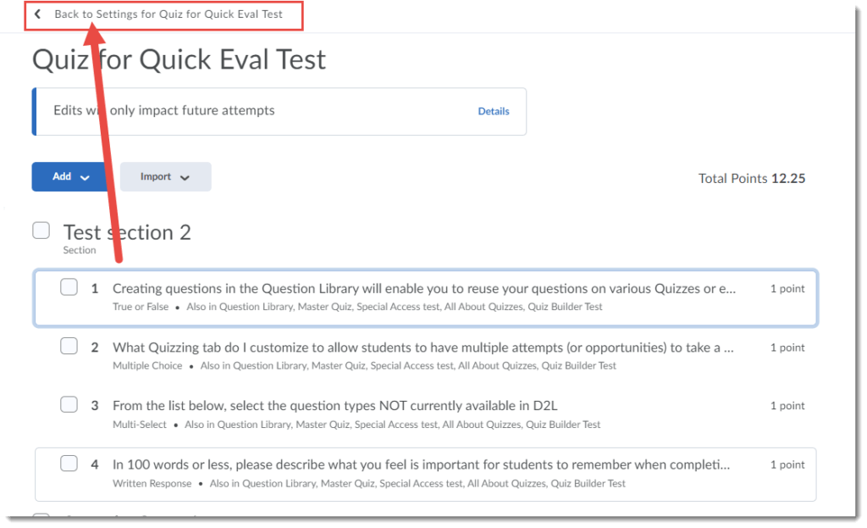Tick the checkbox beside question 3
The image size is (867, 528).
click(69, 404)
